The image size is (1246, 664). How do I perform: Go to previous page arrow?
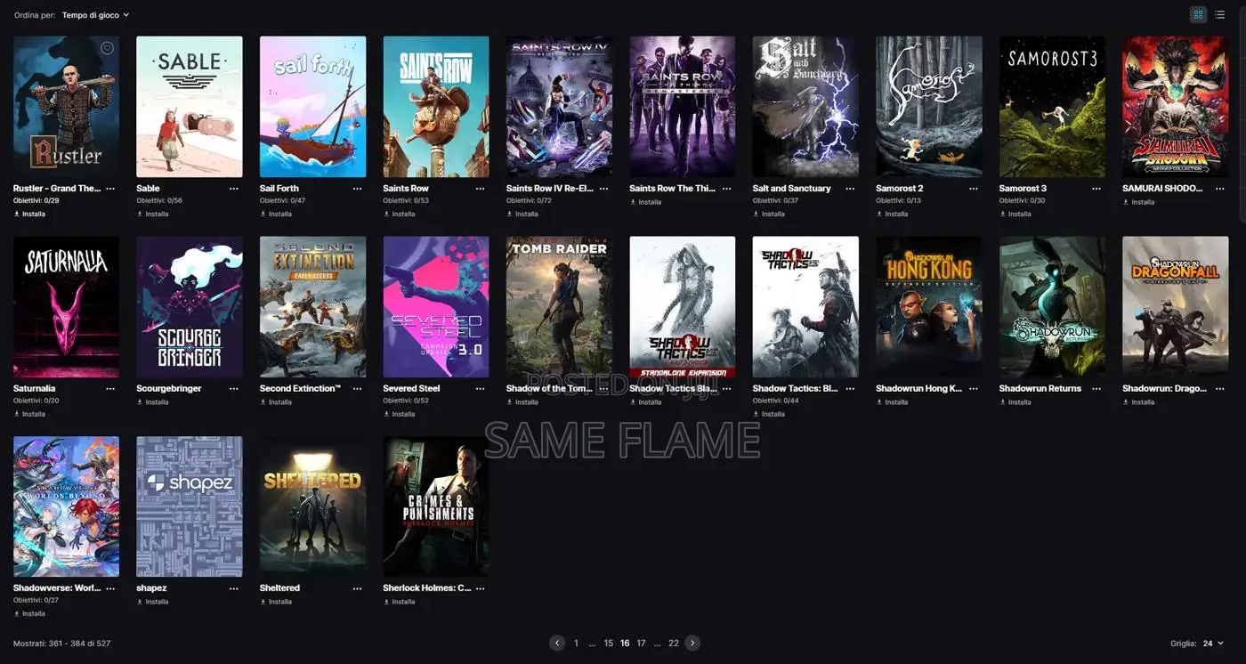pos(557,643)
